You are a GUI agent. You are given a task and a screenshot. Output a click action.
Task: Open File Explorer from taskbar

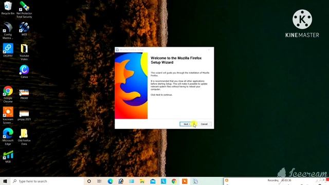point(142,181)
